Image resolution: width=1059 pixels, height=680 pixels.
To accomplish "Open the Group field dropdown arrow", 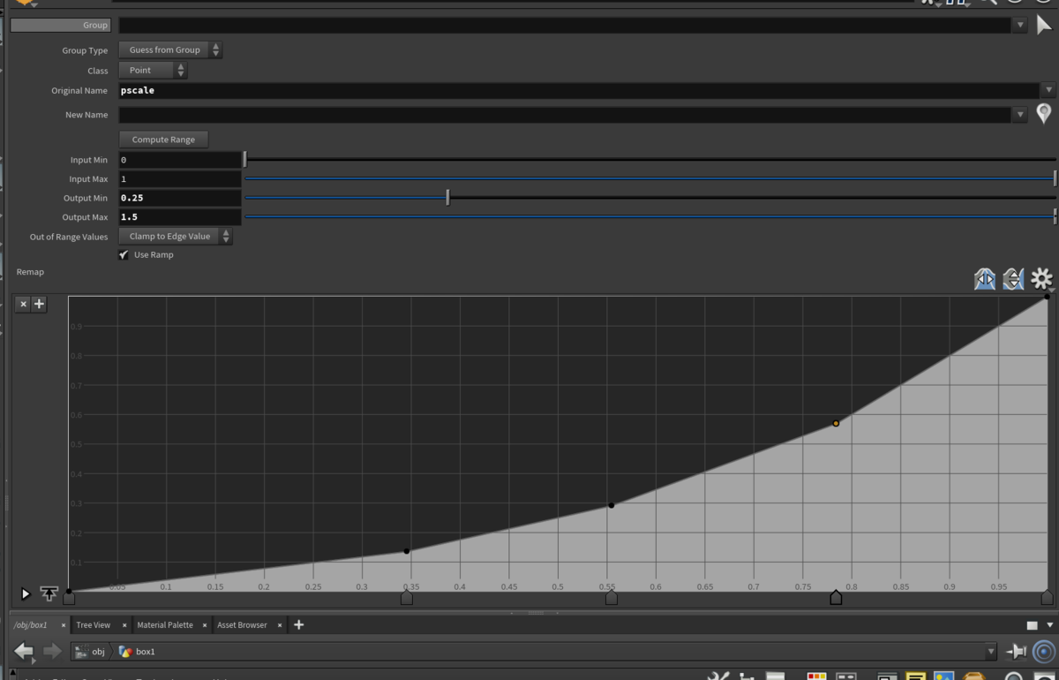I will (x=1021, y=25).
